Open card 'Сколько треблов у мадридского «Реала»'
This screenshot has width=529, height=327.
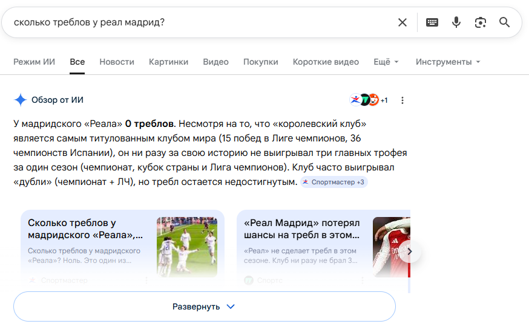tap(122, 247)
